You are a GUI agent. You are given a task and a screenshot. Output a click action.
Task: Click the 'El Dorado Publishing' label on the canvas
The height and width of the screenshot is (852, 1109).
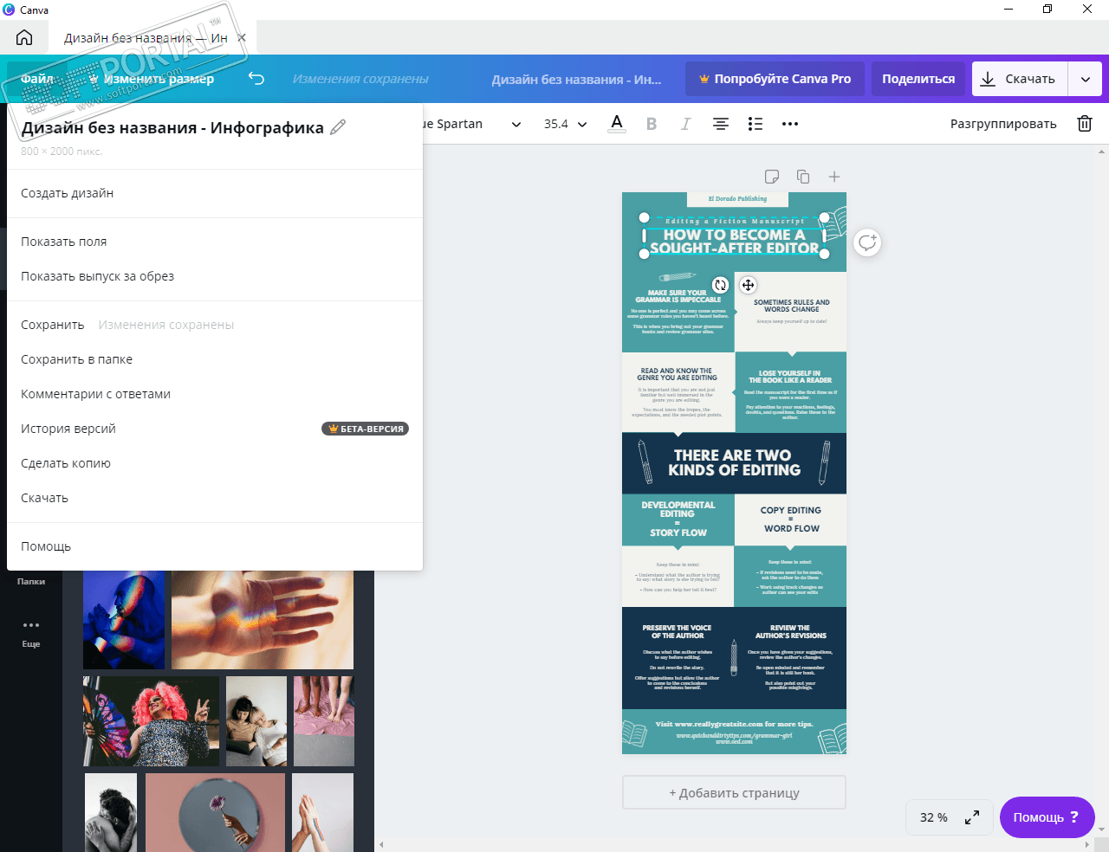tap(737, 199)
